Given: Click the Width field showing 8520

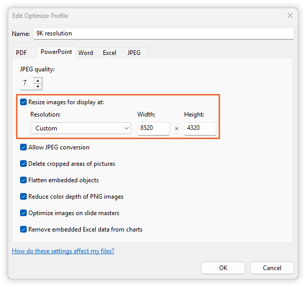Looking at the screenshot, I should [153, 128].
